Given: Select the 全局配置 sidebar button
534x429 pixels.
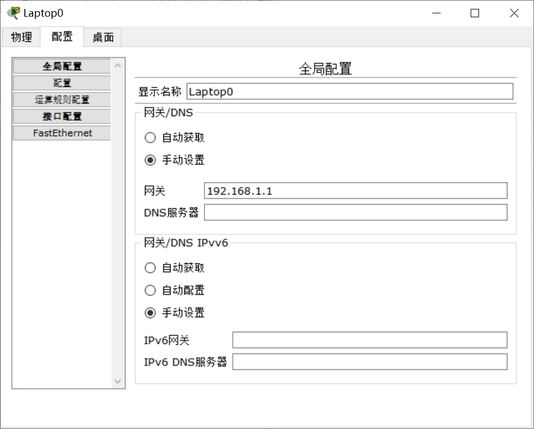Looking at the screenshot, I should click(x=61, y=66).
